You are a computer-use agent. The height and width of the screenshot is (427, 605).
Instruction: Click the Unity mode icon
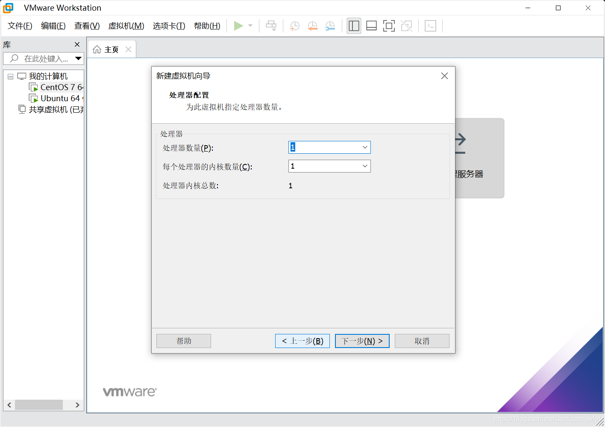406,26
